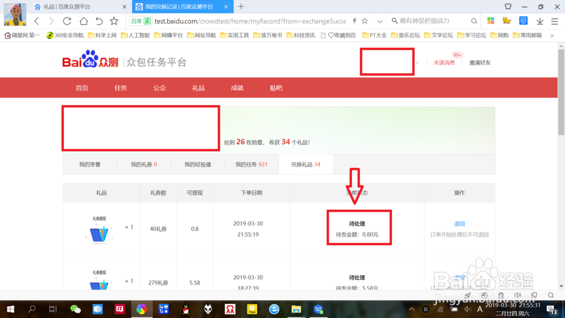Click 0.8 value in 可提现 column
This screenshot has height=318, width=565.
[x=194, y=229]
